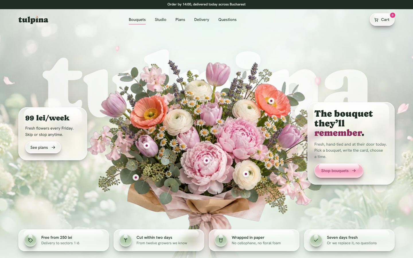The image size is (413, 258).
Task: Click the hotspot on the center pink peony
Action: point(206,161)
